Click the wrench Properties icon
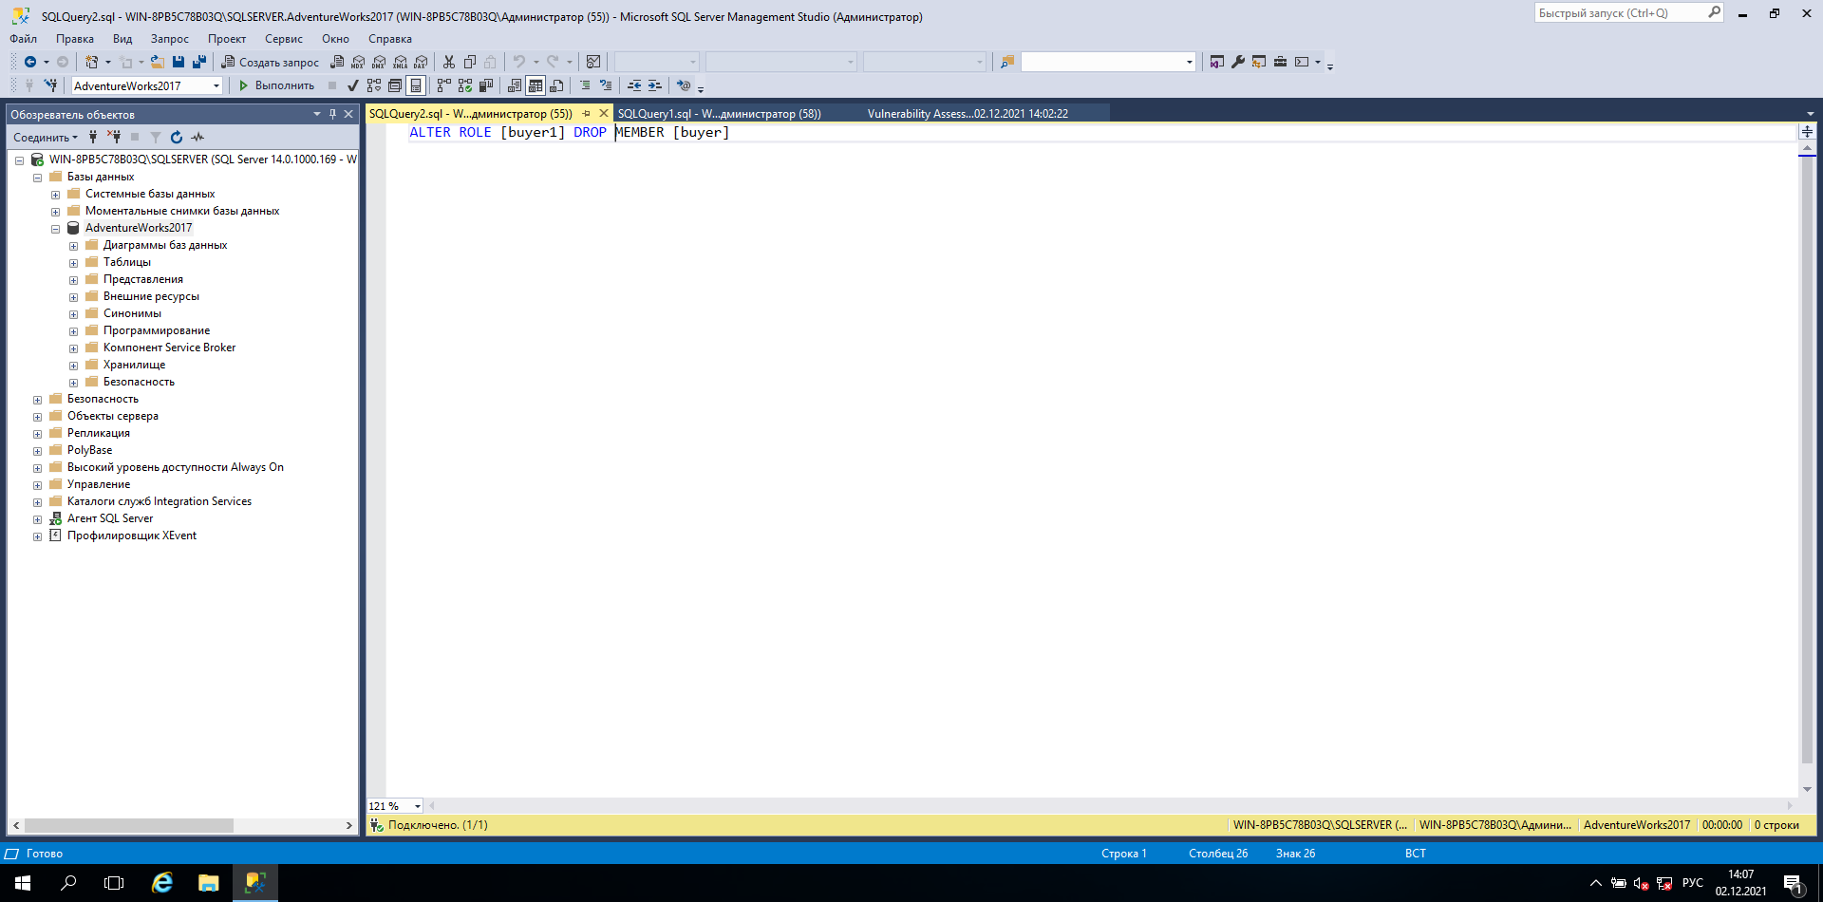Image resolution: width=1823 pixels, height=902 pixels. click(1238, 62)
